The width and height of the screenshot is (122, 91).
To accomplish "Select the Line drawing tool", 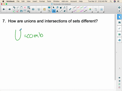I will [x=61, y=11].
